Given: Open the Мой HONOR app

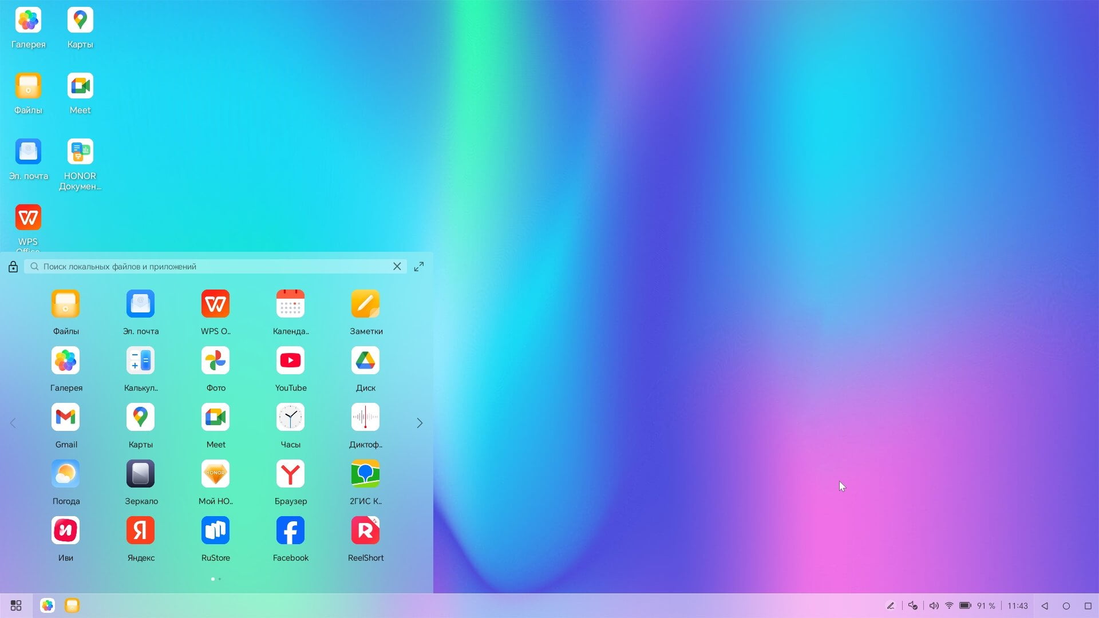Looking at the screenshot, I should point(216,482).
